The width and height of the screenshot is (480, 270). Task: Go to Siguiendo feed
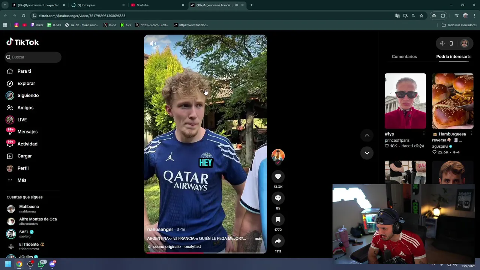(x=28, y=96)
